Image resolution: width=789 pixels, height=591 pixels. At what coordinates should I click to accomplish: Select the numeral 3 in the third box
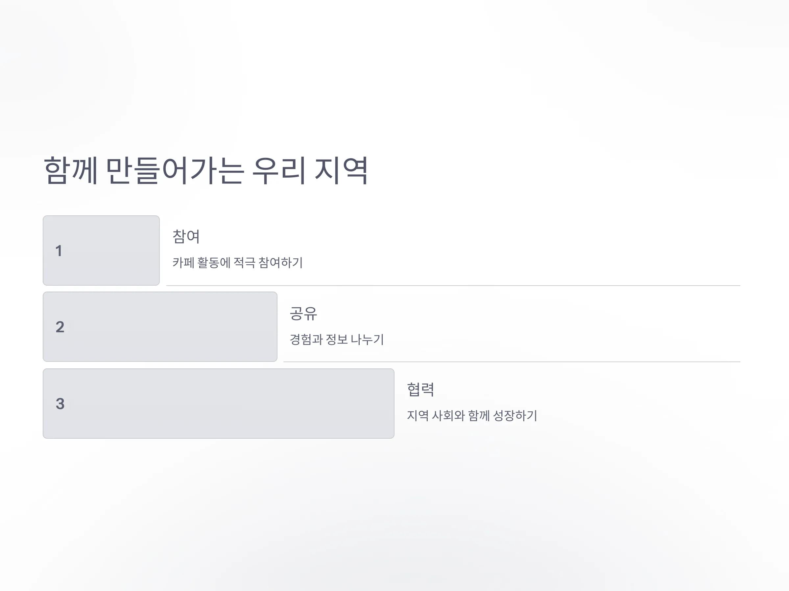click(60, 404)
